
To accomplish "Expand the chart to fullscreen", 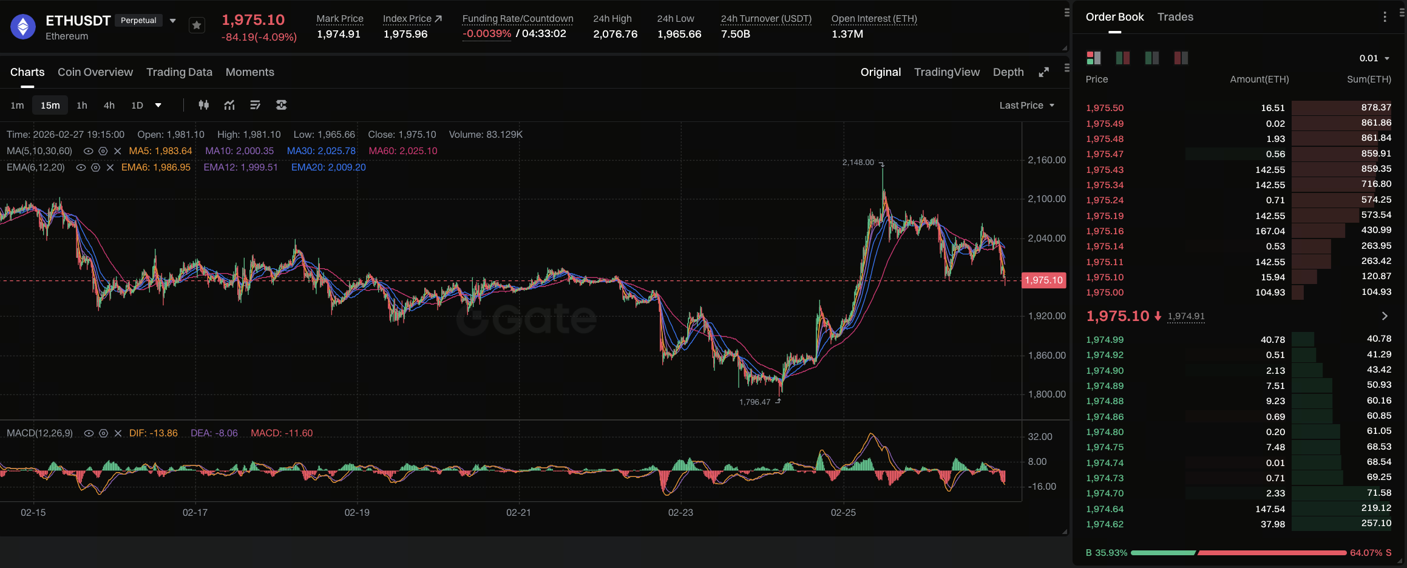I will (x=1043, y=72).
